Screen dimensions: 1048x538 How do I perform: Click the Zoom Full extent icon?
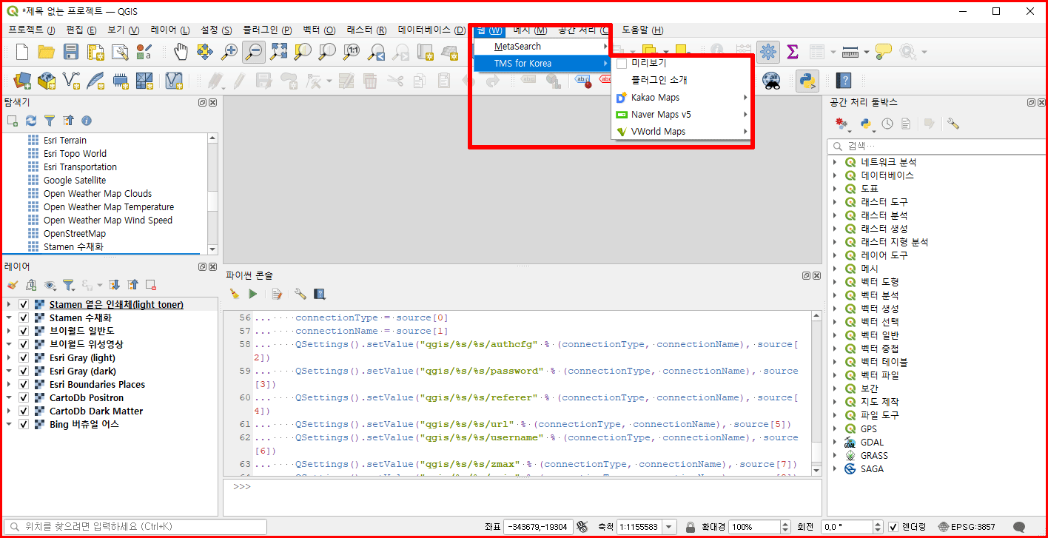click(x=278, y=52)
